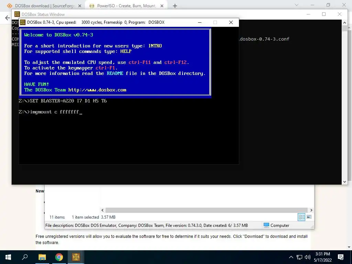Click Explorer horizontal scrollbar right arrow
The width and height of the screenshot is (352, 264).
click(311, 210)
